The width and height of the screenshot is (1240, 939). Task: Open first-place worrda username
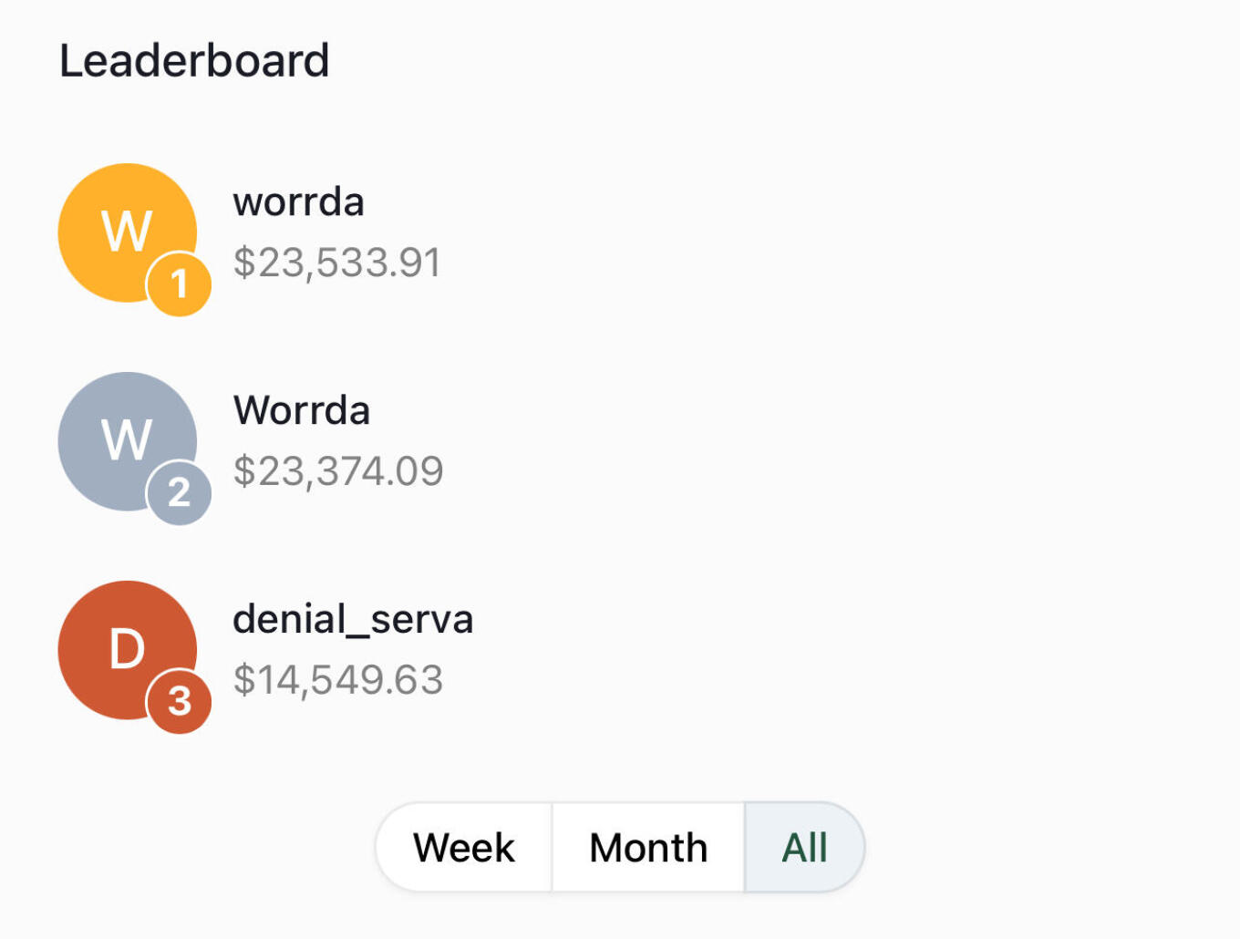click(299, 201)
